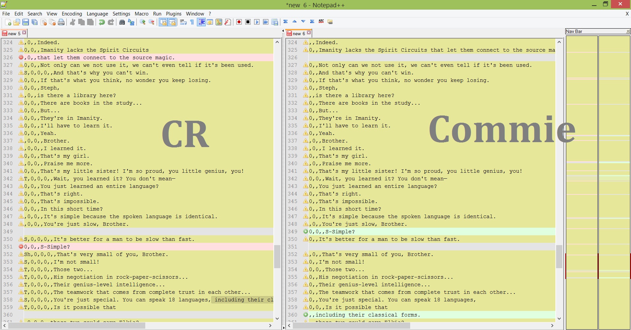
Task: Click the left pane horizontal scrollbar thumb
Action: 77,325
